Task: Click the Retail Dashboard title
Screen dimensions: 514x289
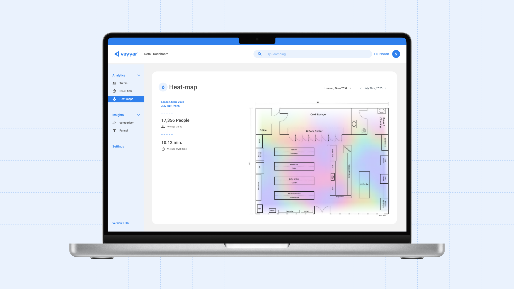Action: (156, 54)
